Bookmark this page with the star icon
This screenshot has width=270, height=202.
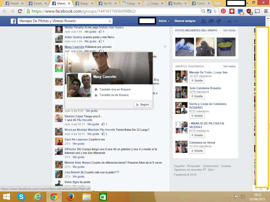(x=215, y=11)
